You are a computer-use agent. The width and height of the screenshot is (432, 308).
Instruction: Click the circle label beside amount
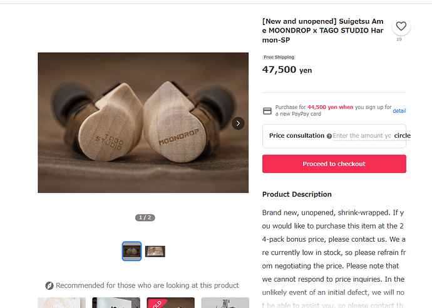pos(402,136)
